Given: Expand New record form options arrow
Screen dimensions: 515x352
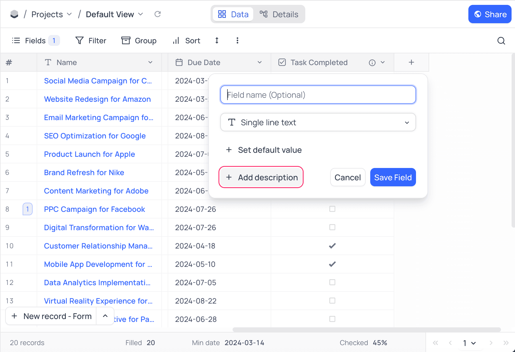Looking at the screenshot, I should pyautogui.click(x=105, y=316).
